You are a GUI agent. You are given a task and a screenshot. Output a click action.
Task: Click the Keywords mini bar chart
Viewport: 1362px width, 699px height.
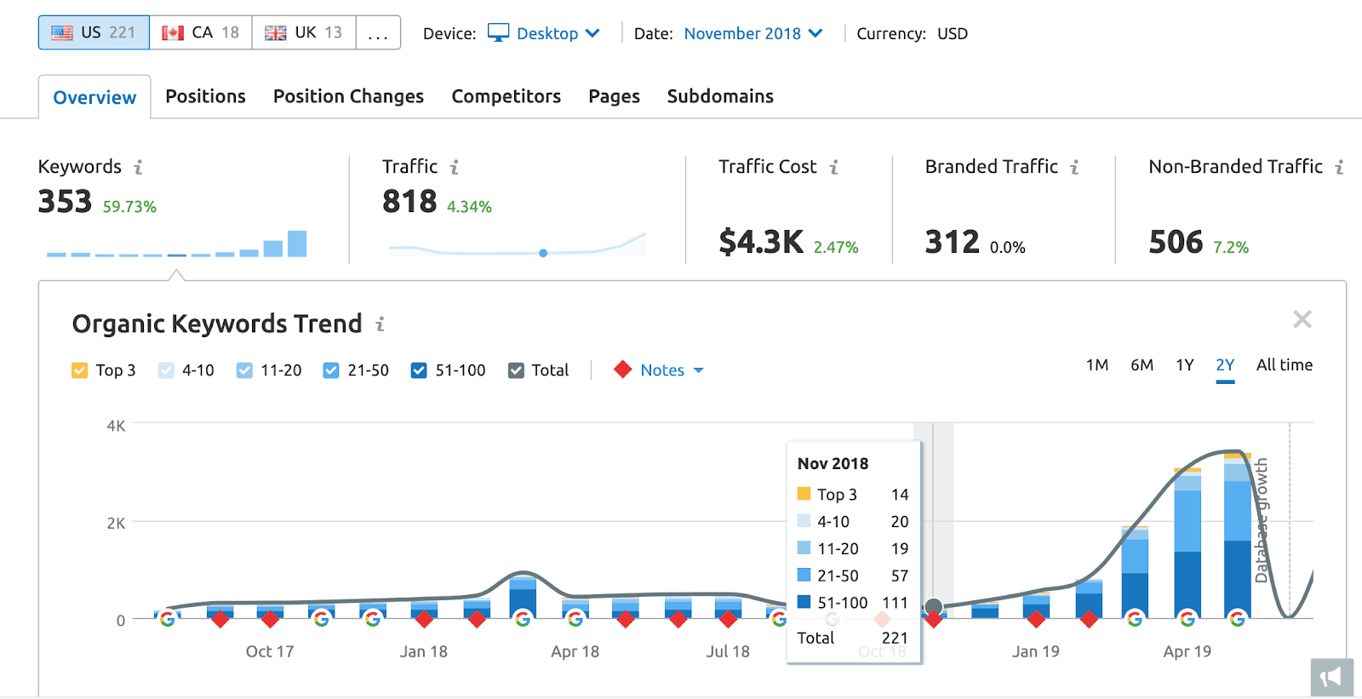point(177,244)
